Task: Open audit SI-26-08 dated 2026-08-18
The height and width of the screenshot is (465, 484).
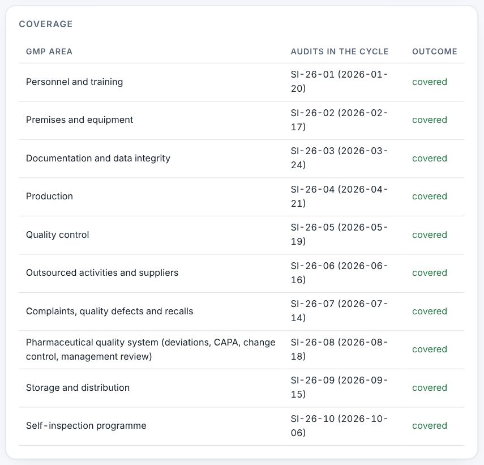Action: tap(339, 349)
